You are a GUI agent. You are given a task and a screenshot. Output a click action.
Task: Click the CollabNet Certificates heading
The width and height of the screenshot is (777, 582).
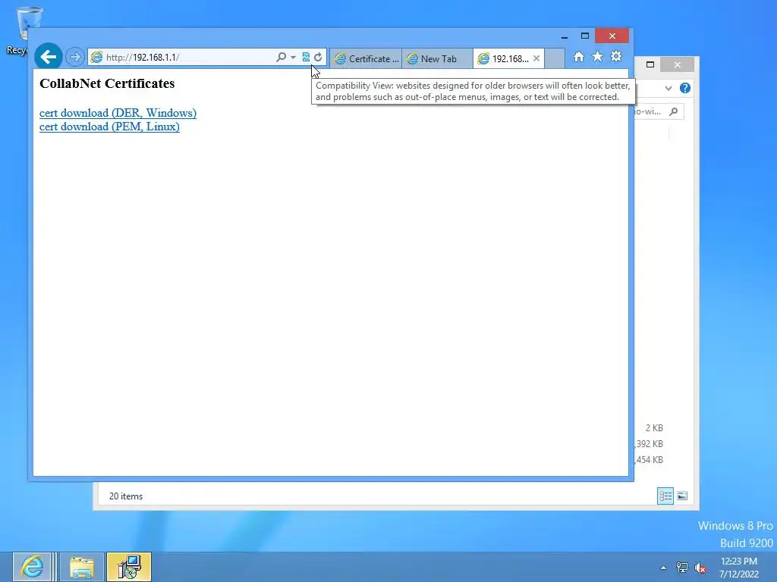point(107,83)
